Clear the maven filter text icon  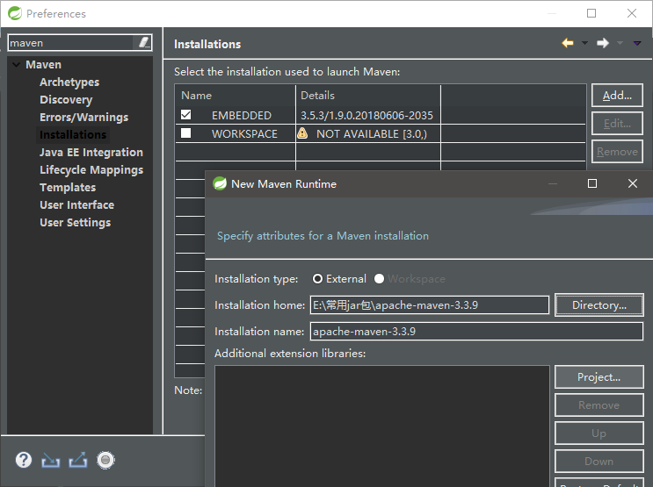pos(143,42)
